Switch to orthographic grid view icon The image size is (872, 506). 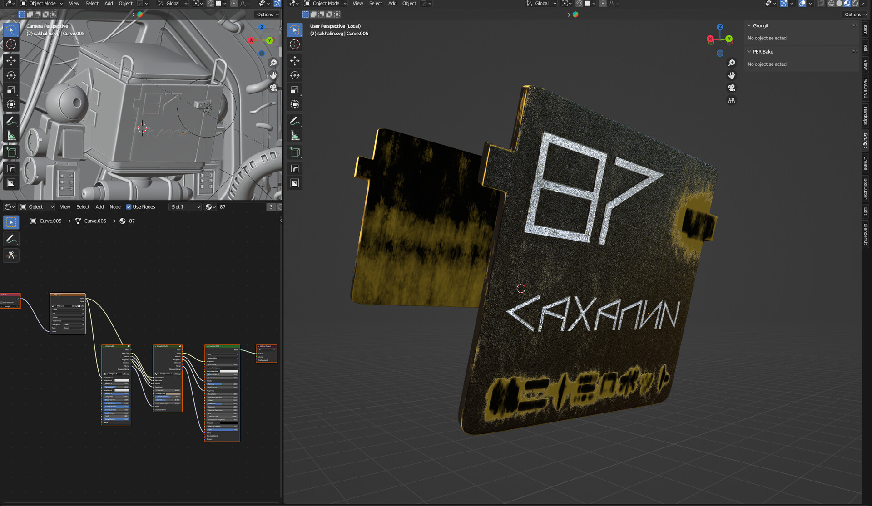click(x=731, y=100)
